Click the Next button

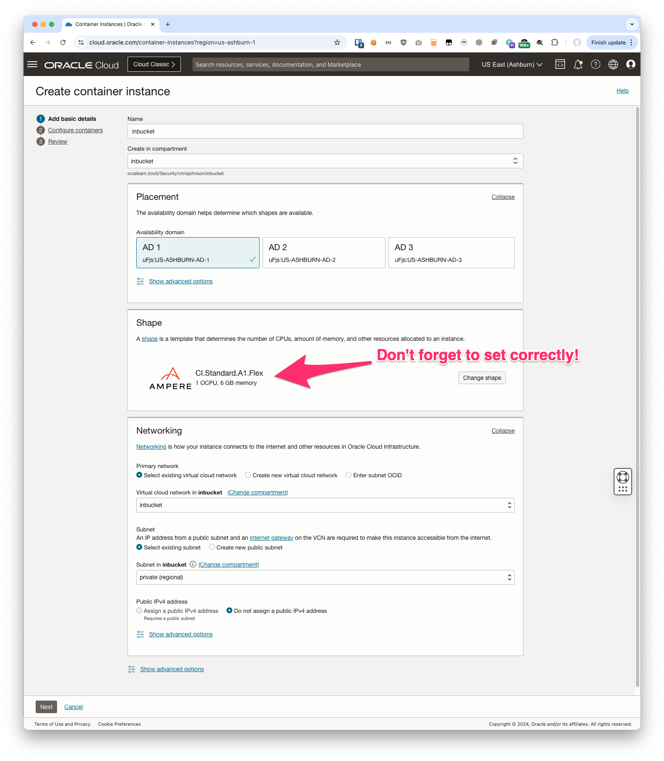46,707
